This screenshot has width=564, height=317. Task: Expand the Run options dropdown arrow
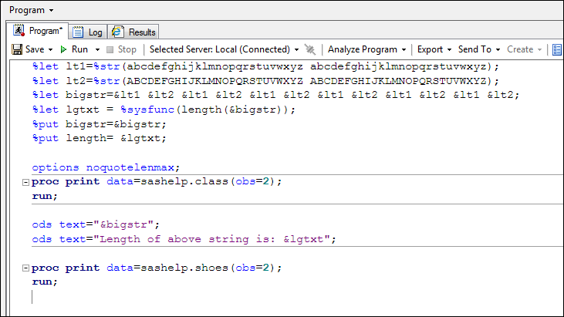point(97,49)
